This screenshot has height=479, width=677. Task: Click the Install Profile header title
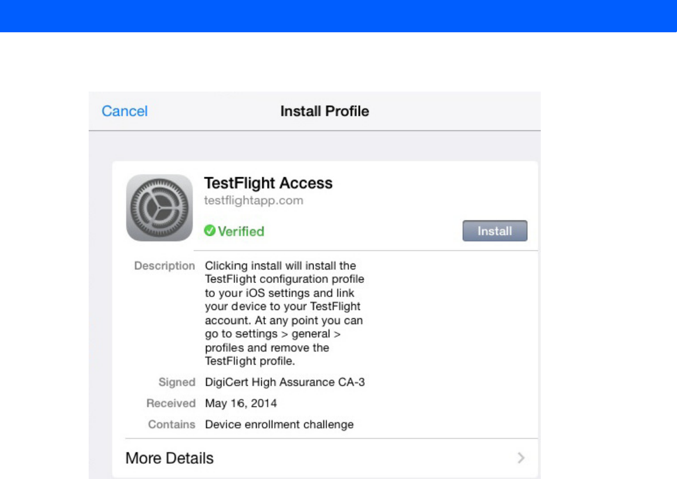[325, 111]
